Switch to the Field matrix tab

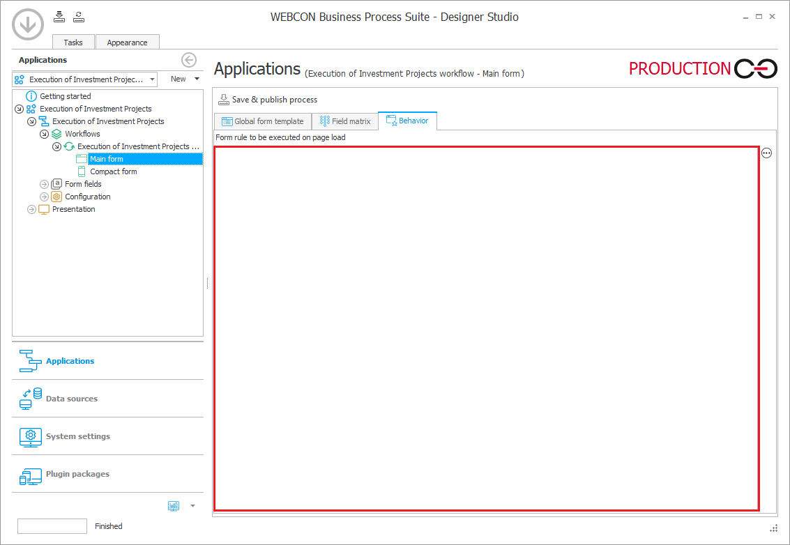[345, 121]
